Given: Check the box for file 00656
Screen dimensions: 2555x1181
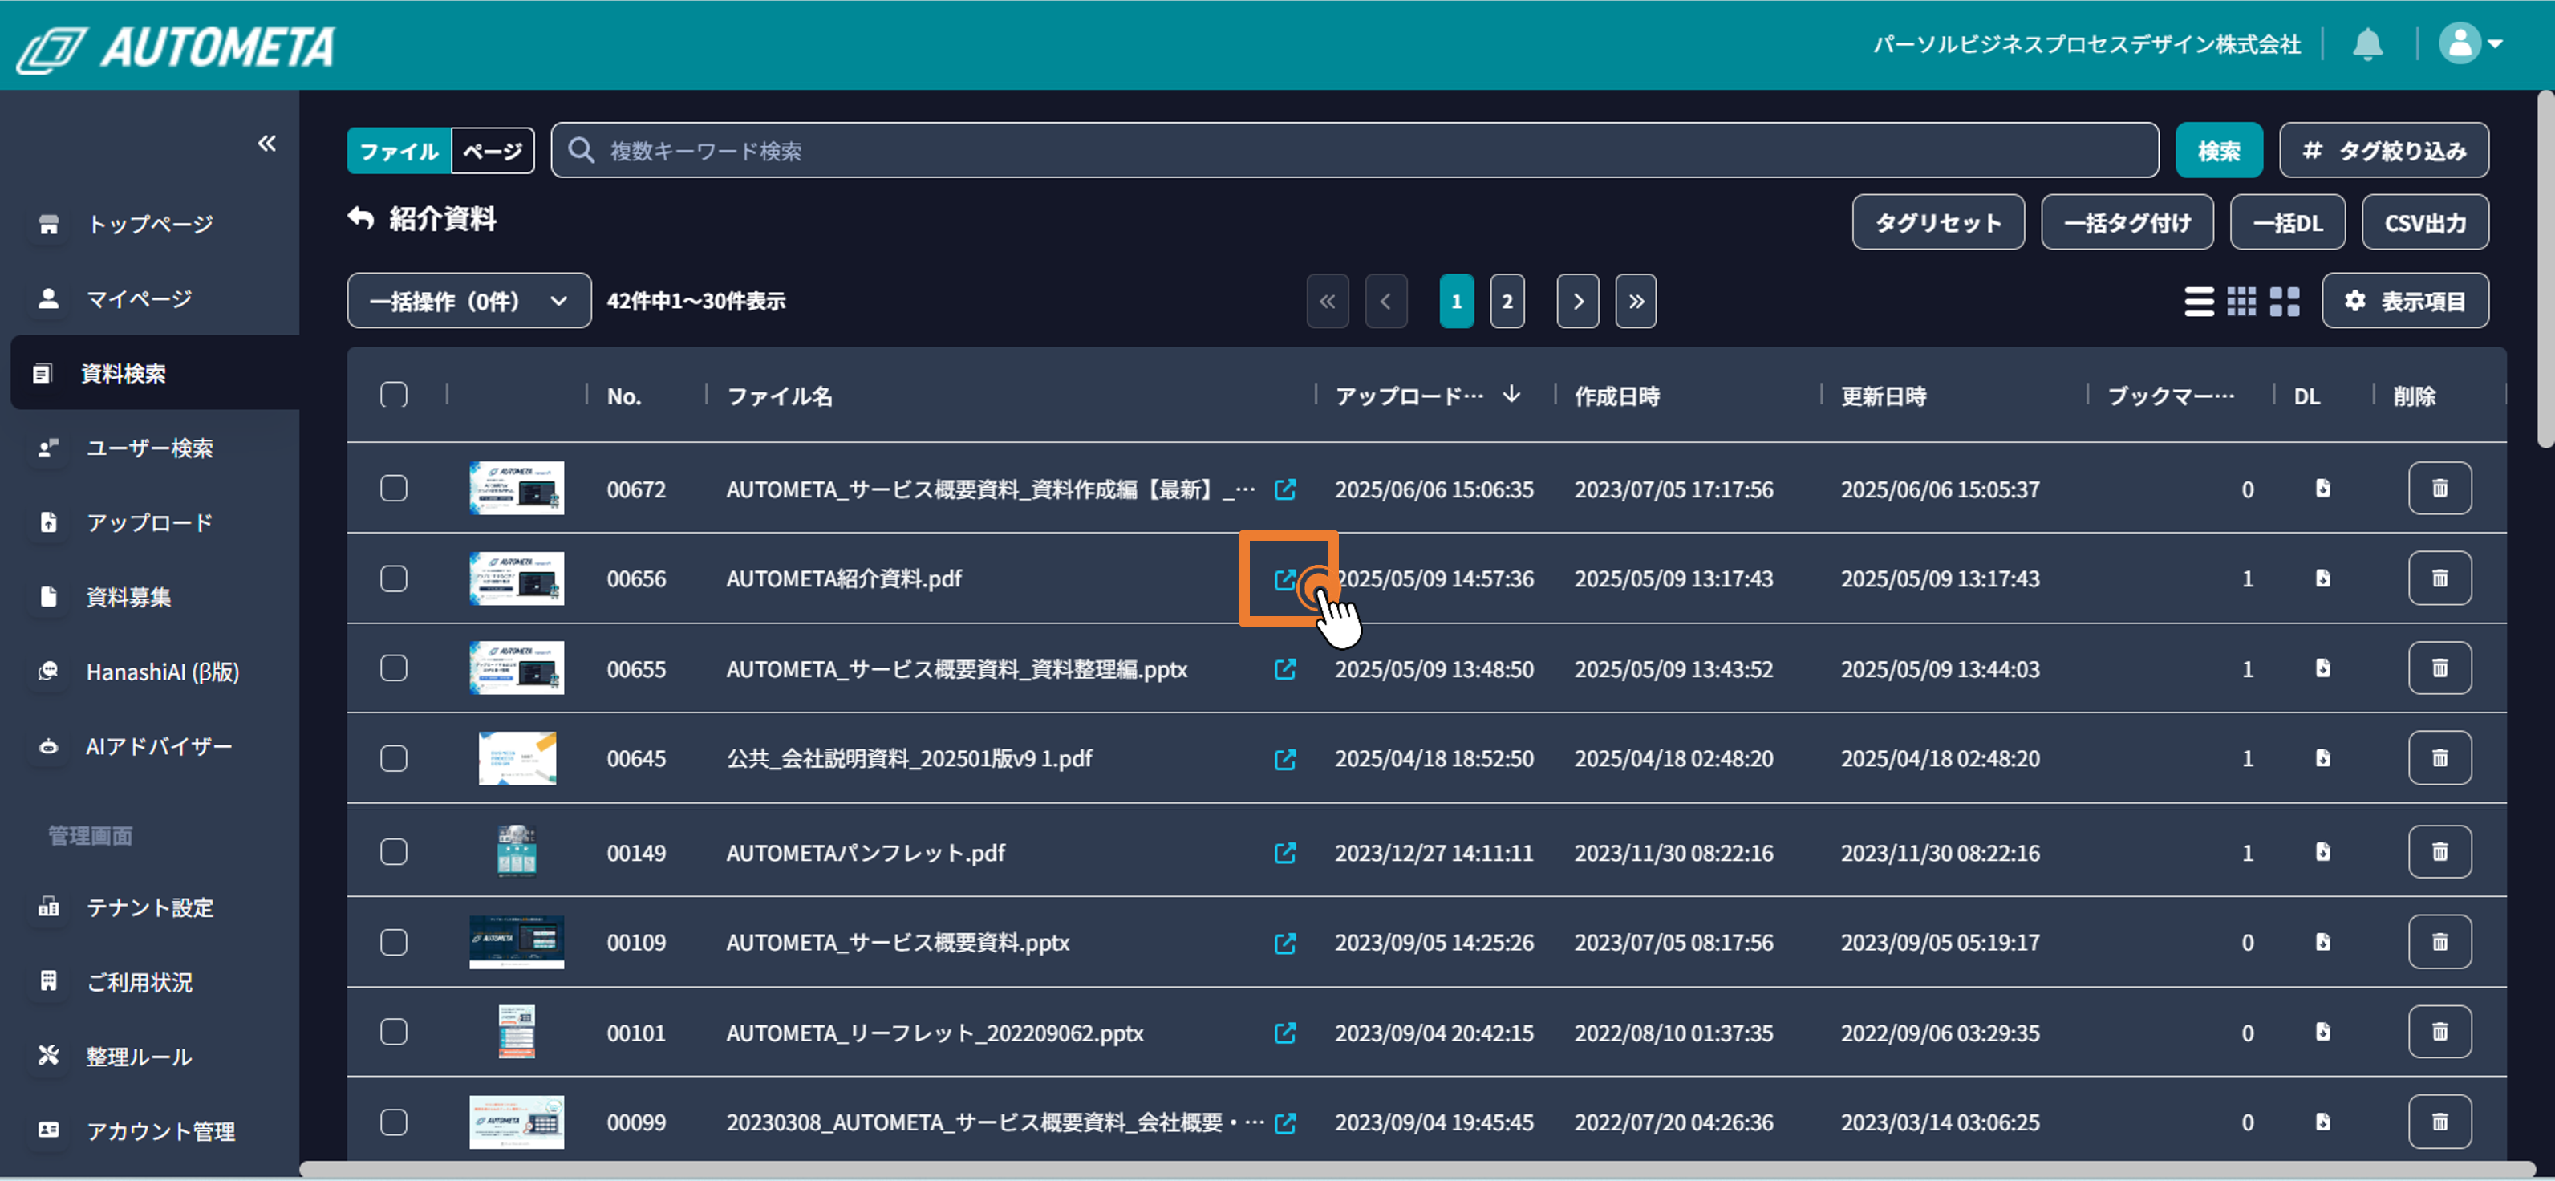Looking at the screenshot, I should click(x=394, y=579).
